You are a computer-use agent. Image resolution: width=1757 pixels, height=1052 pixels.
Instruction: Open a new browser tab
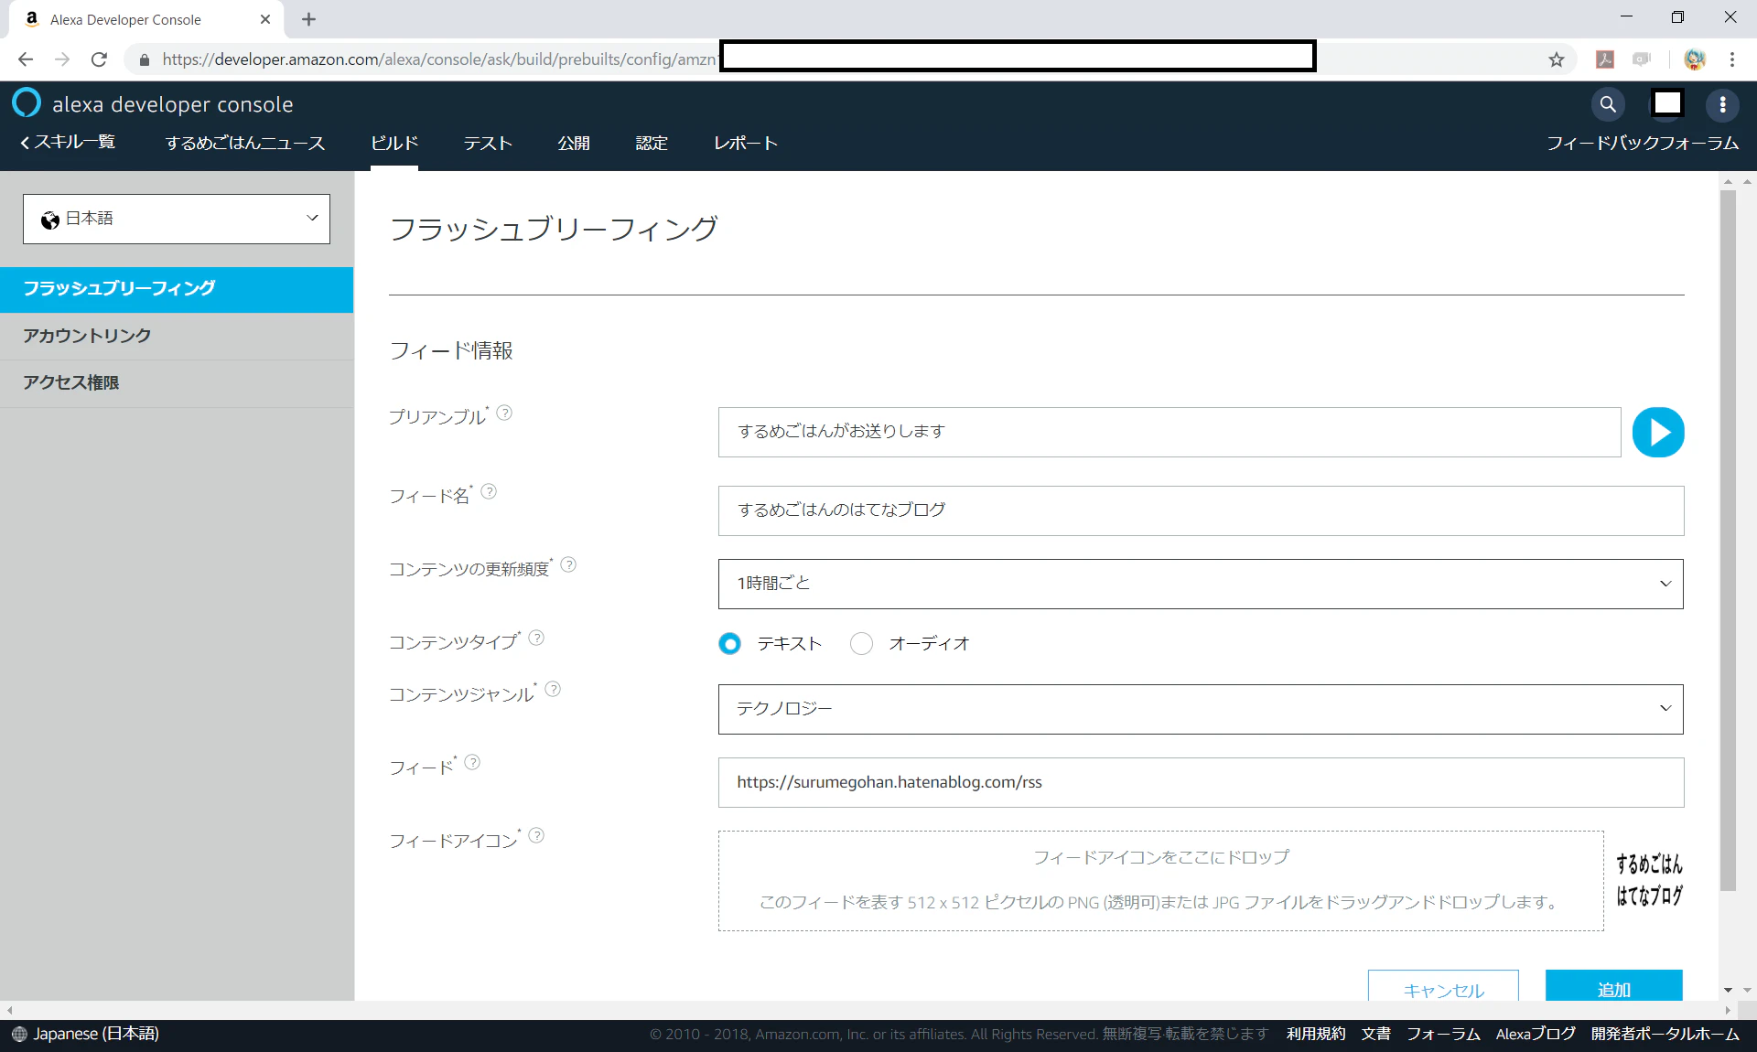tap(308, 19)
